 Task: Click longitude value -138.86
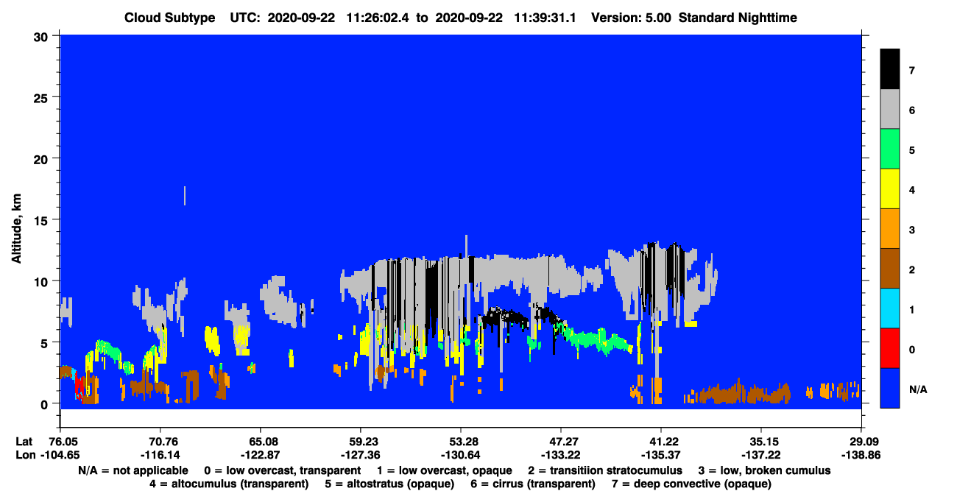(861, 455)
